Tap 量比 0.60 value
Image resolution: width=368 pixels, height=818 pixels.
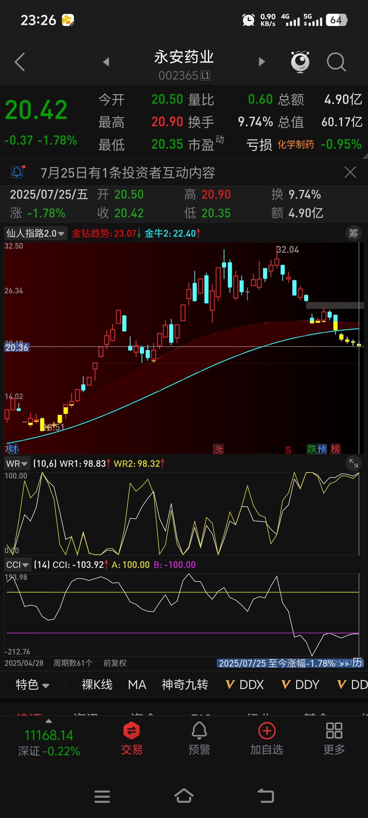230,99
